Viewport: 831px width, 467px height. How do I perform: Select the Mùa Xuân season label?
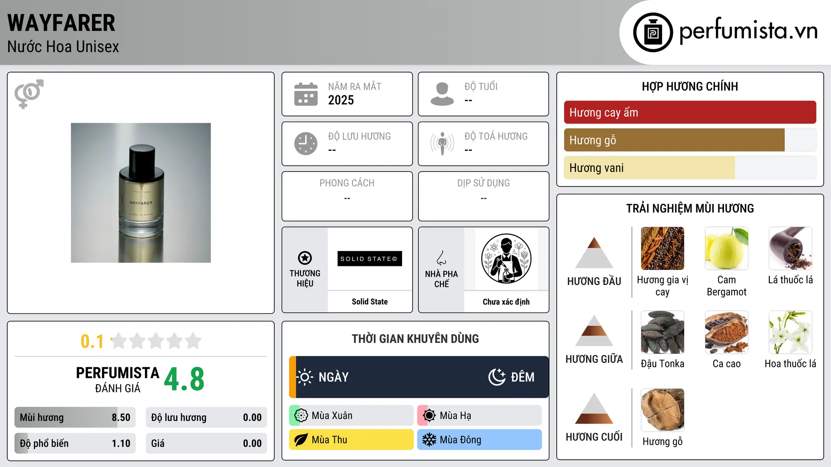pos(332,416)
